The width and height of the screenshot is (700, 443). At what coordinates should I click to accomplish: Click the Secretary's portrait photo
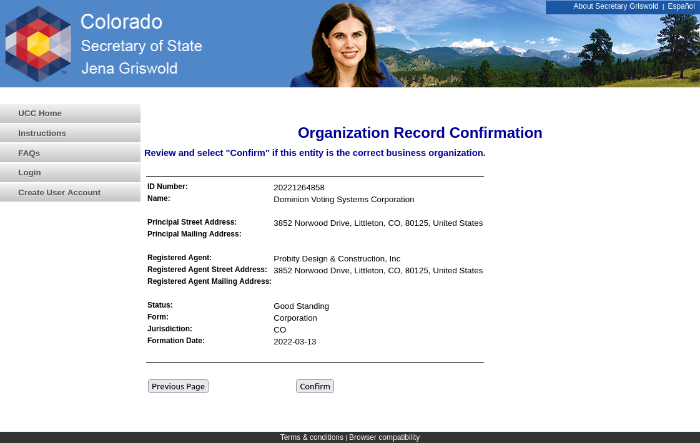pos(346,45)
